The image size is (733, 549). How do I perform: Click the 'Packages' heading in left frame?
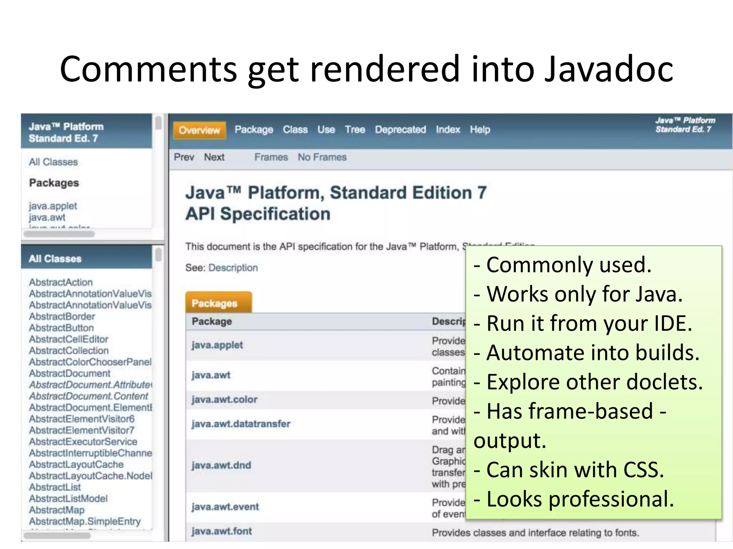click(54, 183)
